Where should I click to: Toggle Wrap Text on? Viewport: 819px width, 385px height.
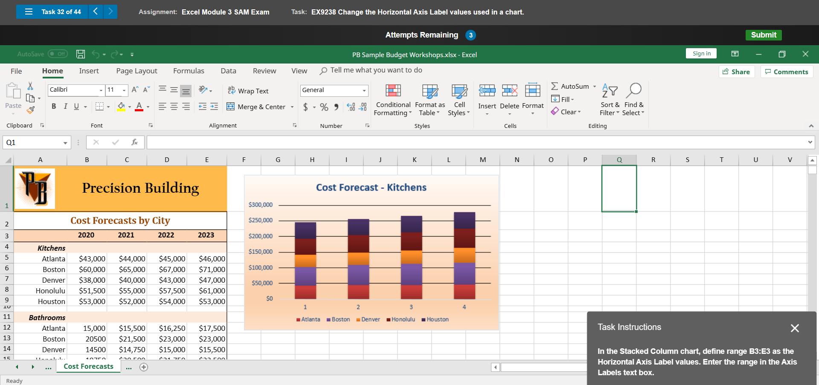coord(248,91)
